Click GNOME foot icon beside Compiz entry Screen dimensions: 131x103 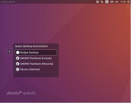(x=17, y=58)
